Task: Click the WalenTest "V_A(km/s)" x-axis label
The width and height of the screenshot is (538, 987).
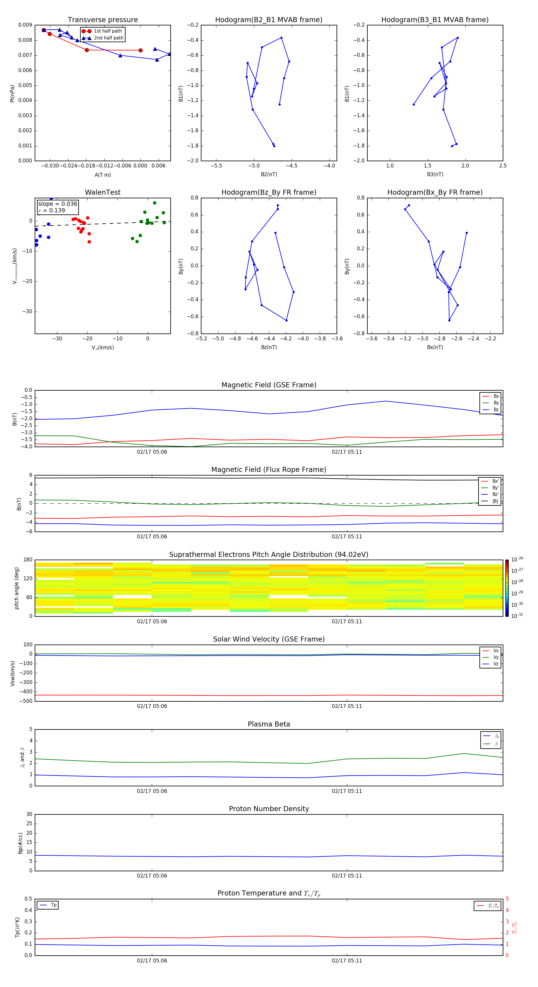Action: click(103, 348)
